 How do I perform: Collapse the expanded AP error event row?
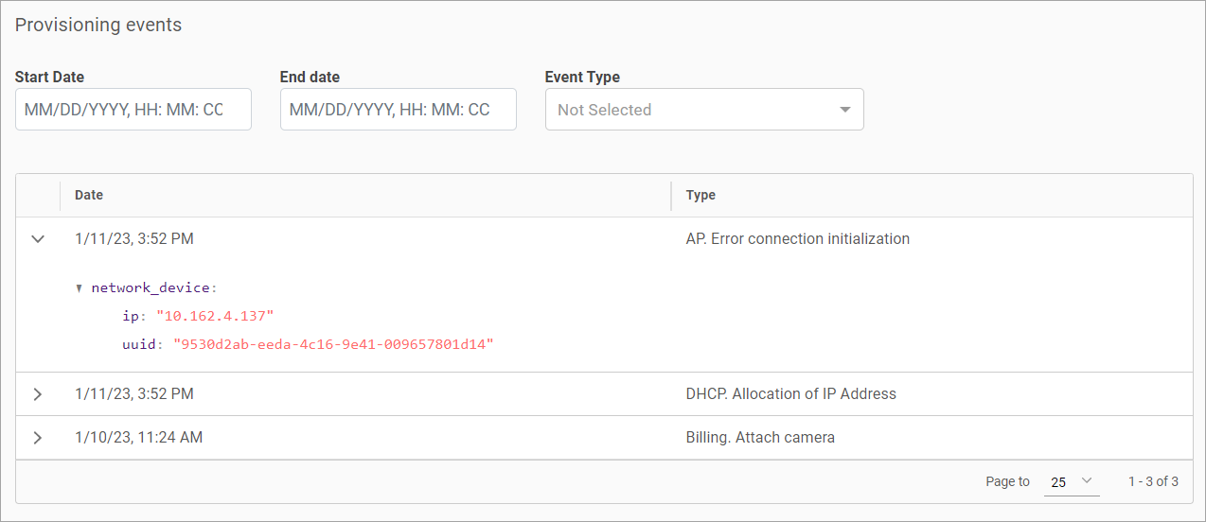(x=38, y=239)
